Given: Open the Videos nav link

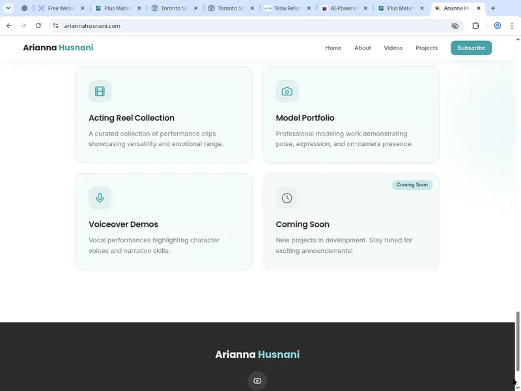Looking at the screenshot, I should [x=393, y=48].
